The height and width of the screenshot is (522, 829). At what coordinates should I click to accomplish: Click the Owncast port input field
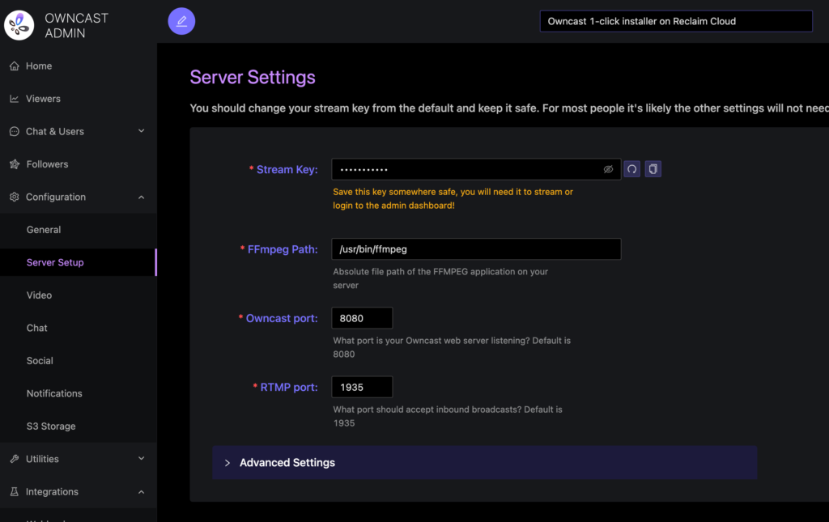pyautogui.click(x=362, y=318)
